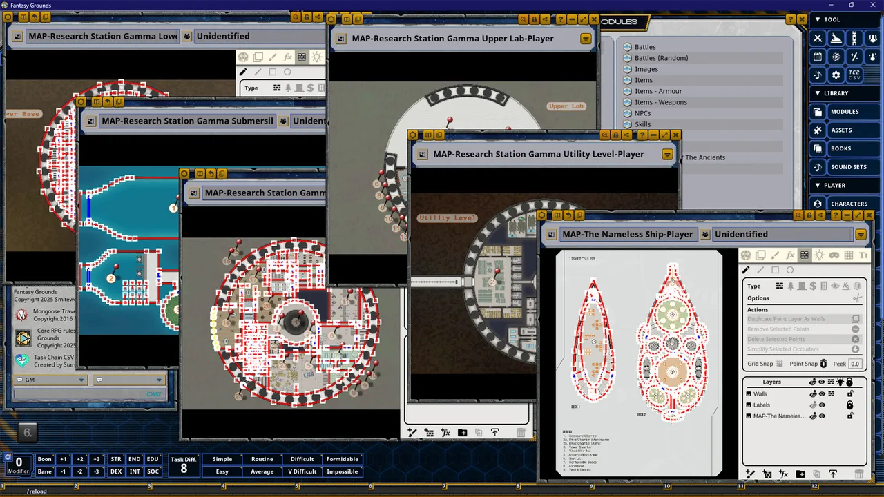Click the Assets puzzle piece icon

818,130
